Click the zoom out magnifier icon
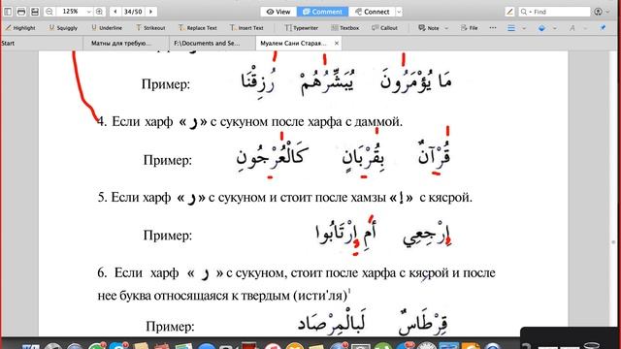The height and width of the screenshot is (349, 621). tap(49, 12)
